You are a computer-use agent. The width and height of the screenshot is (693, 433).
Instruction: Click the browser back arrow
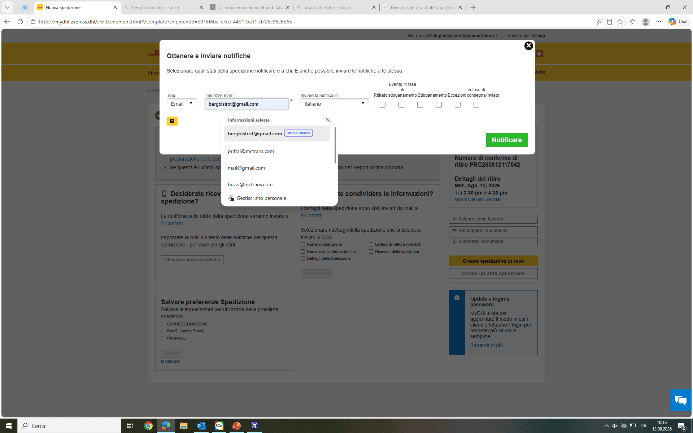(x=7, y=22)
